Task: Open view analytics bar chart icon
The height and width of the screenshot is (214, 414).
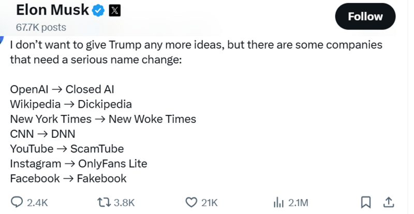Action: pos(279,202)
